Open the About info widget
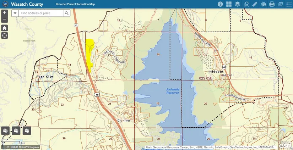Image resolution: width=293 pixels, height=150 pixels. pos(220,4)
